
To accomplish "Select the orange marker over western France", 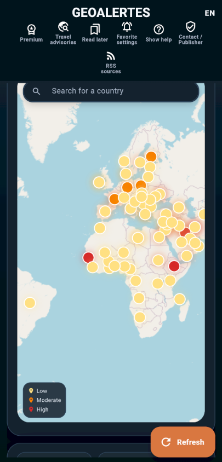I will click(115, 199).
